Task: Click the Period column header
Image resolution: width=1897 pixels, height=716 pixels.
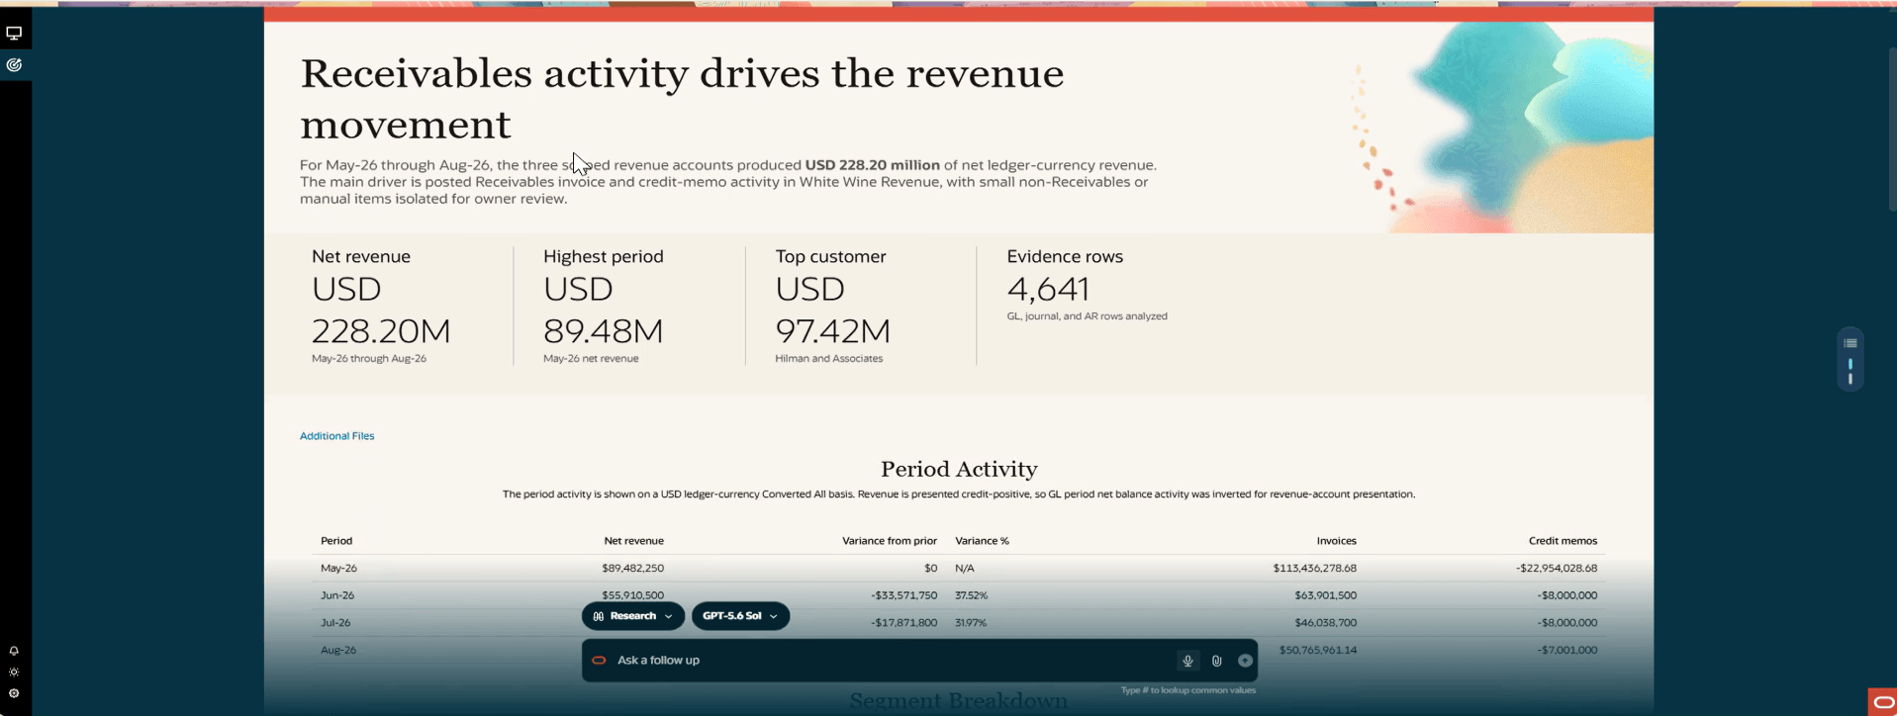Action: [x=336, y=541]
